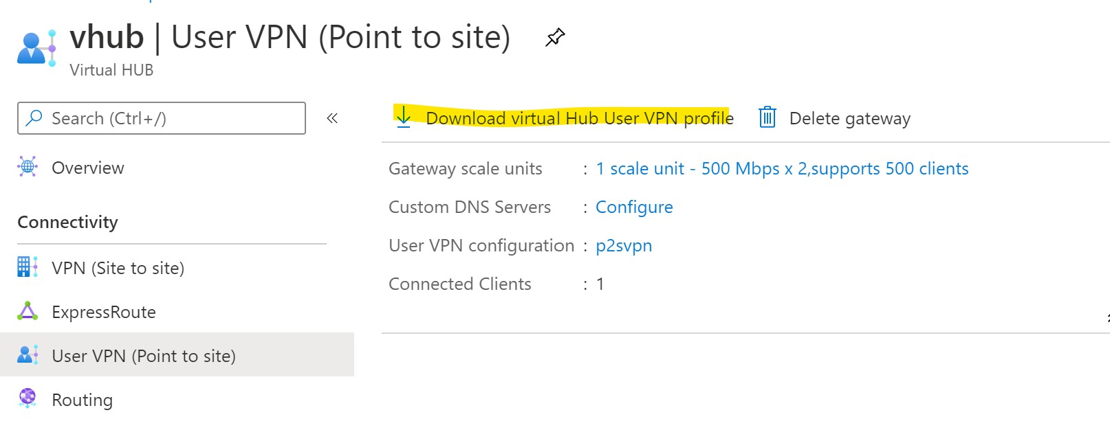
Task: Focus the Search (Ctrl+/) box
Action: pos(162,118)
